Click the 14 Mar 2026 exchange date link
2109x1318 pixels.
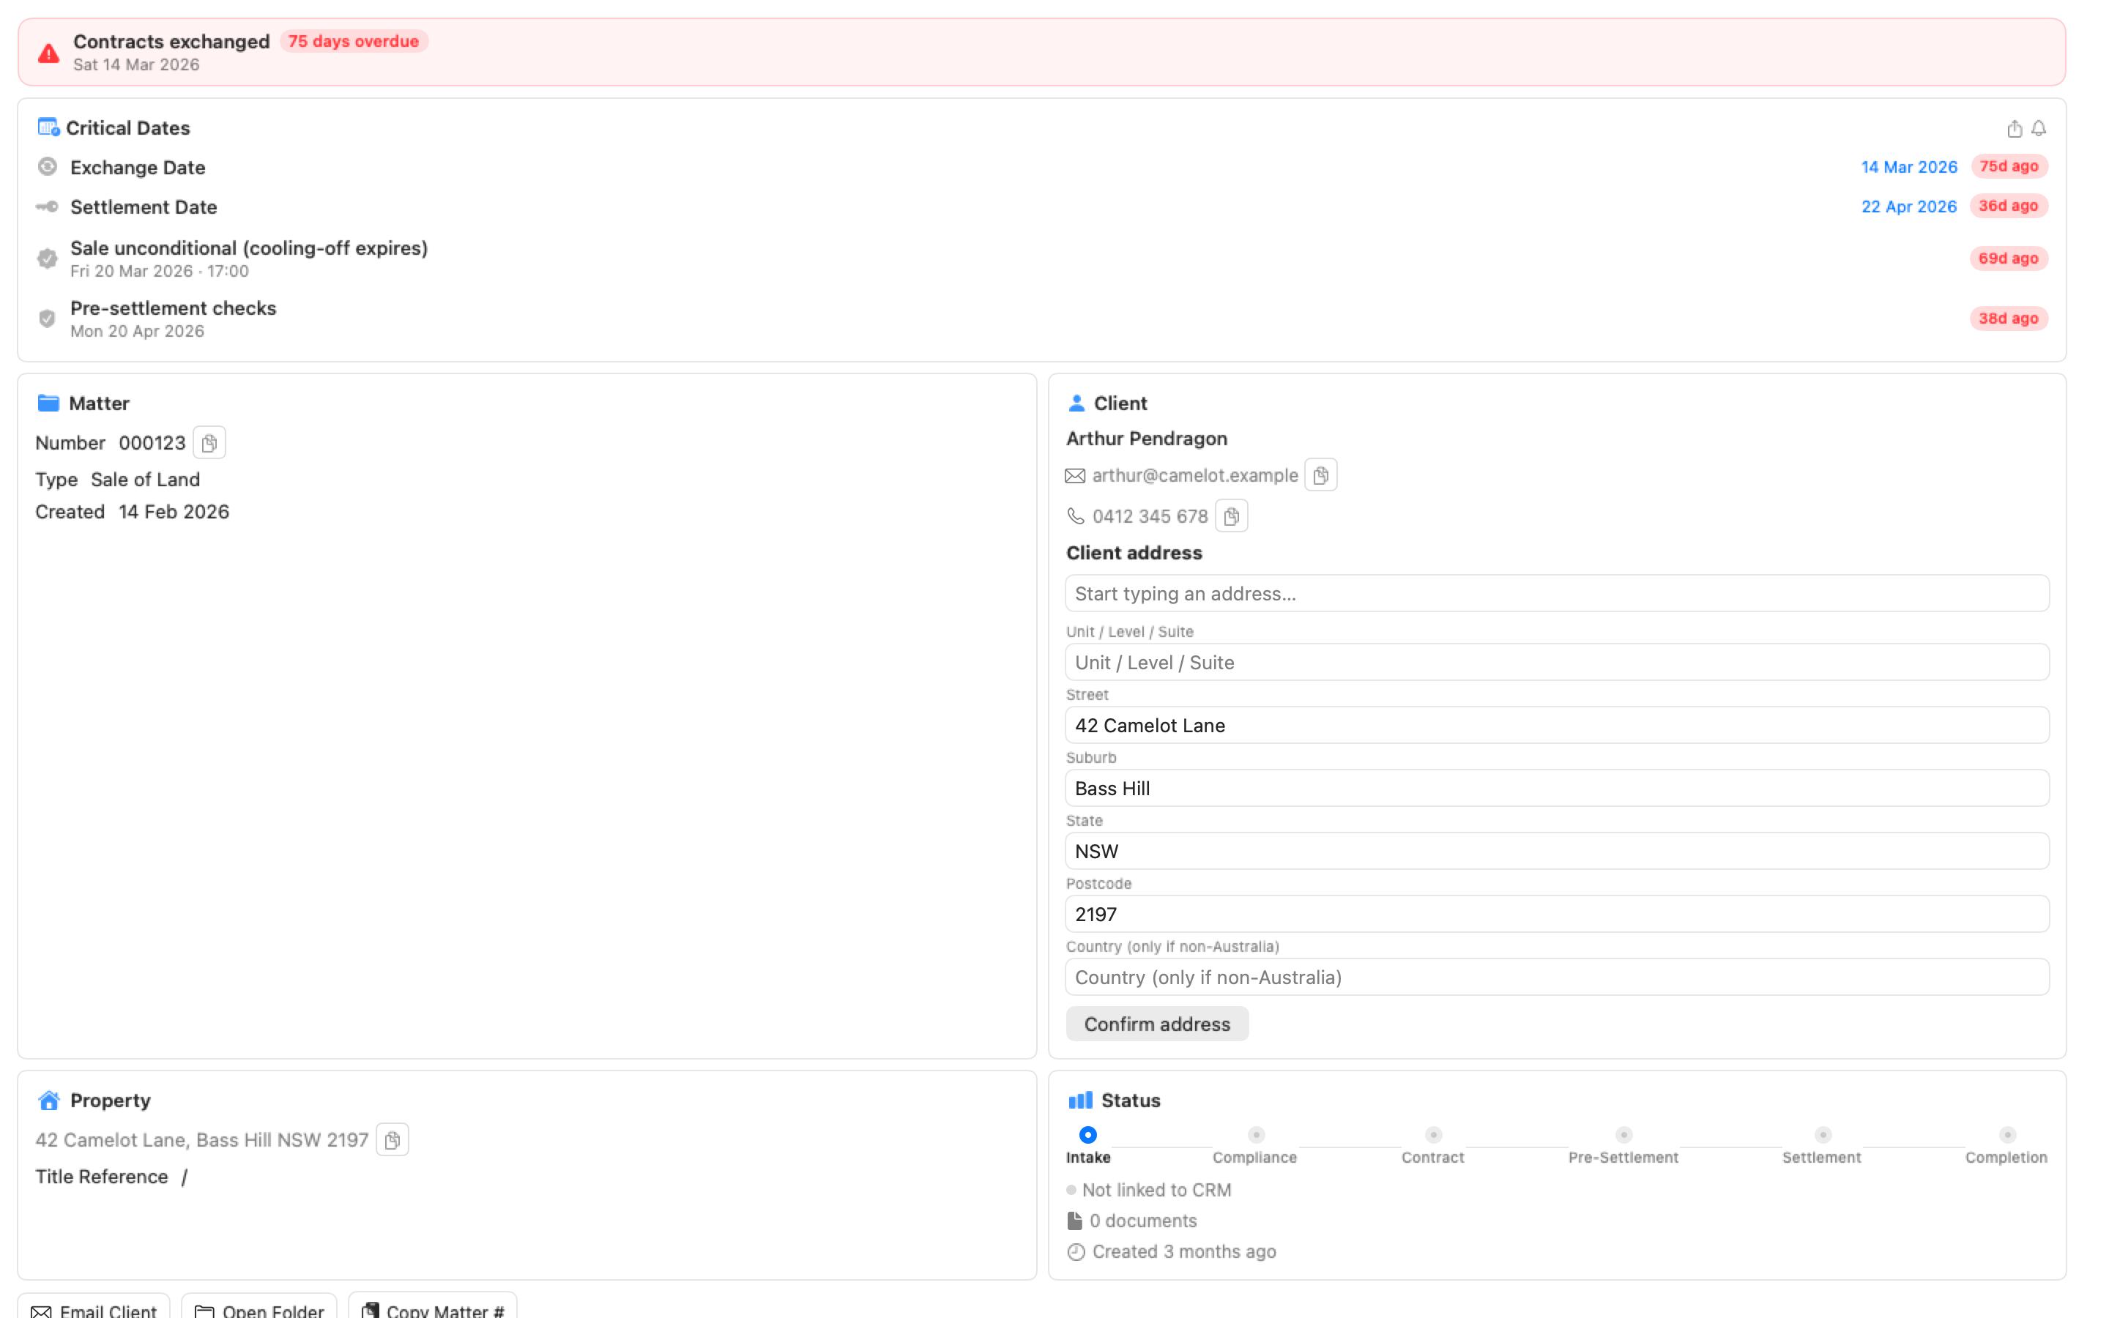(x=1908, y=166)
